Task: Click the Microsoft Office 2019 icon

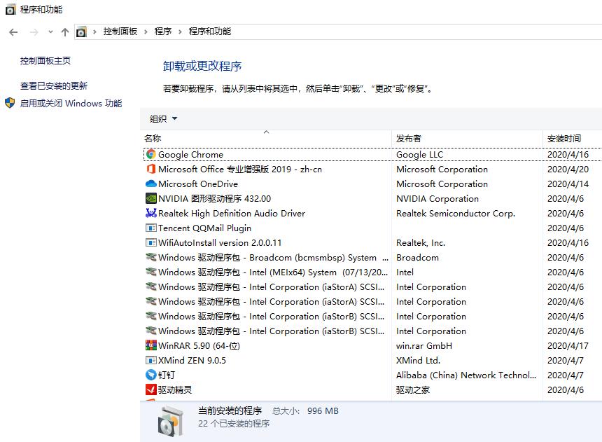Action: 150,169
